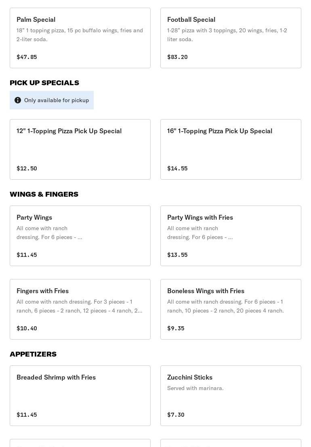Image resolution: width=311 pixels, height=447 pixels.
Task: Open Party Wings item card
Action: pyautogui.click(x=80, y=235)
